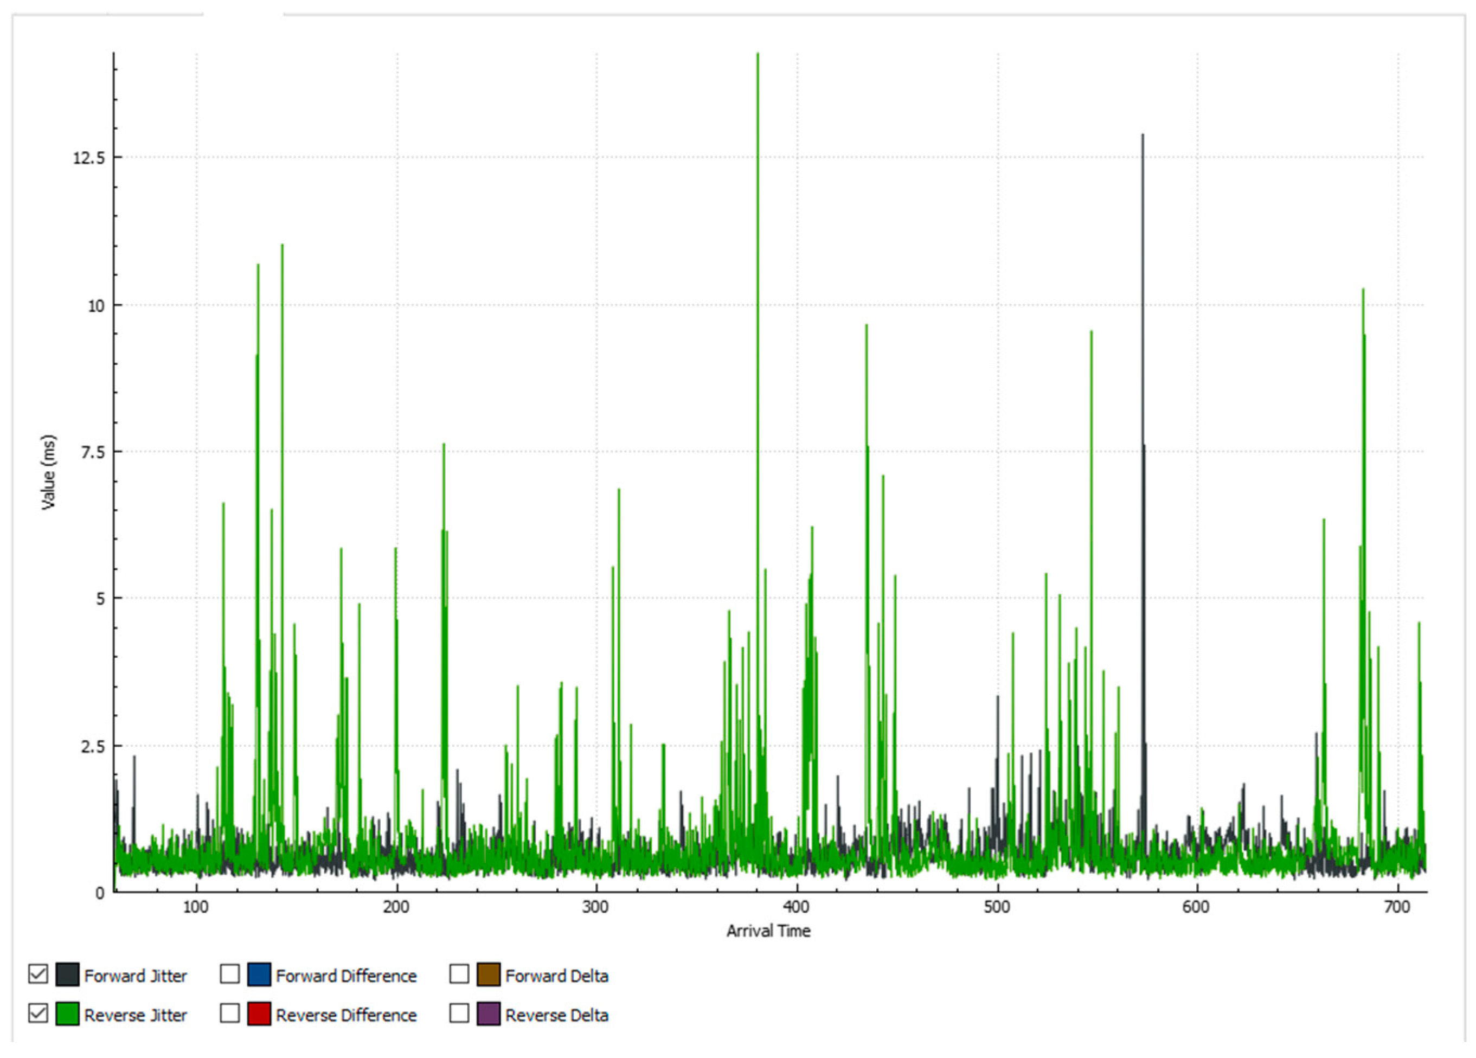Click the 700 x-axis tick label
1476x1058 pixels.
(1397, 907)
